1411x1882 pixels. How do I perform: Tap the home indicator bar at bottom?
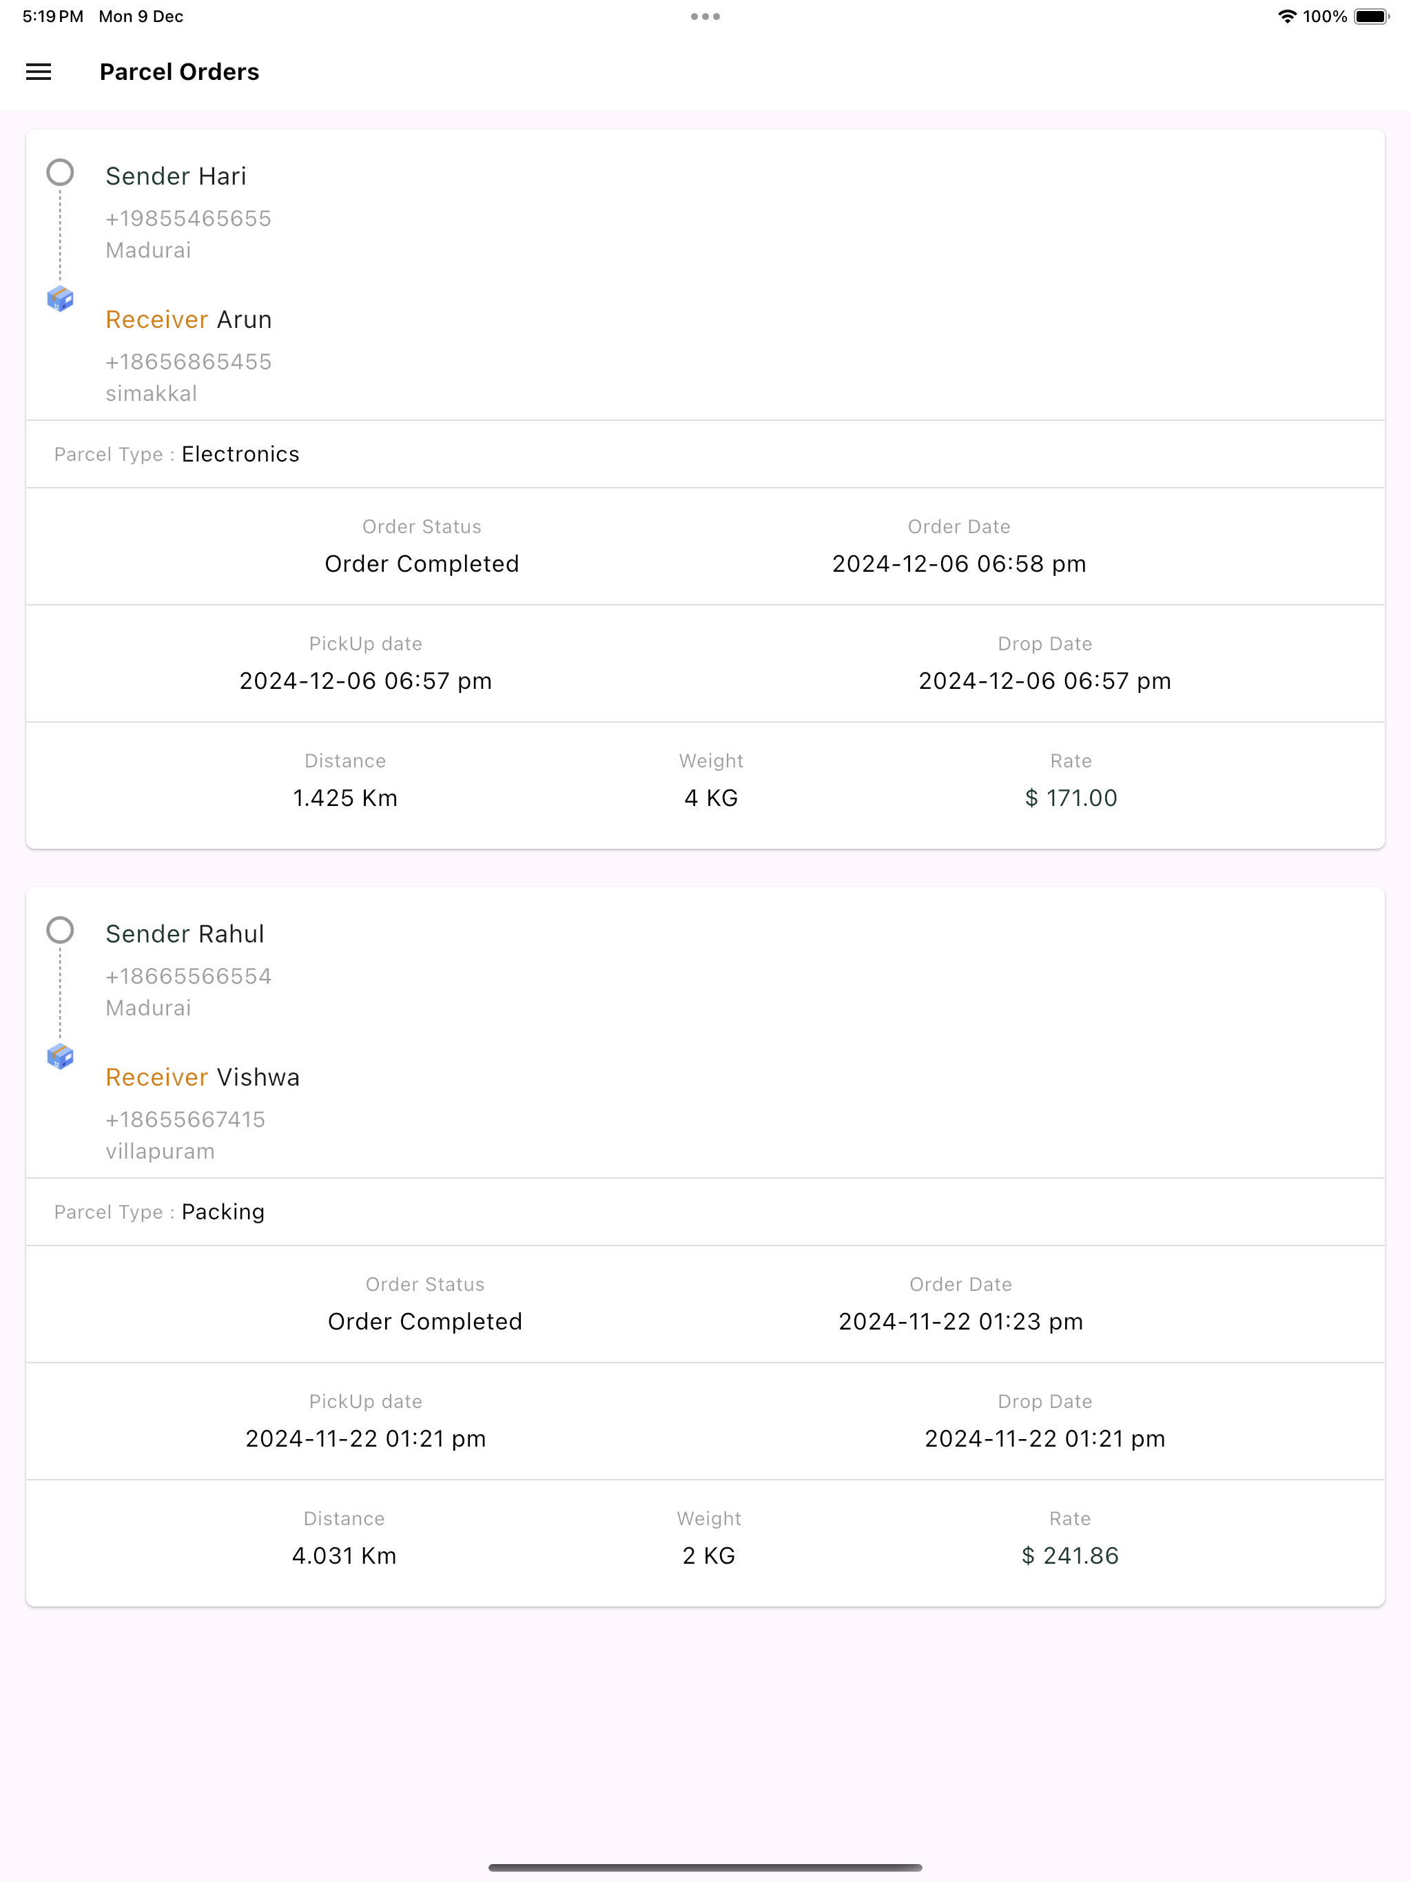[705, 1868]
